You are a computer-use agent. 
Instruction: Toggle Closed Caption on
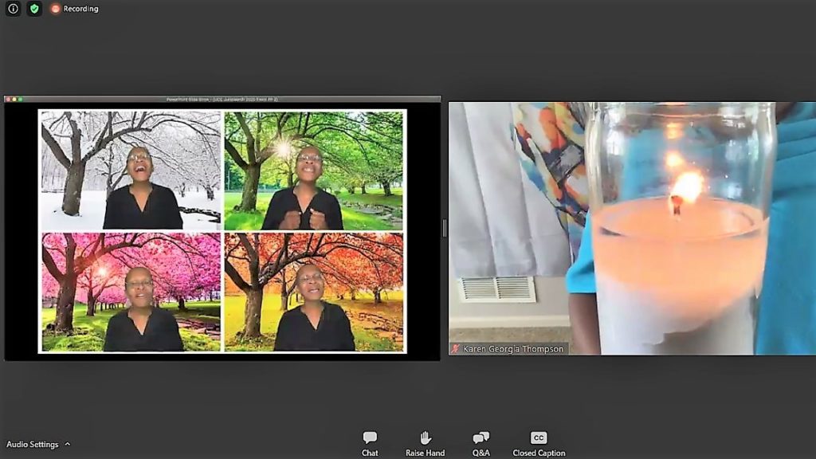[539, 444]
